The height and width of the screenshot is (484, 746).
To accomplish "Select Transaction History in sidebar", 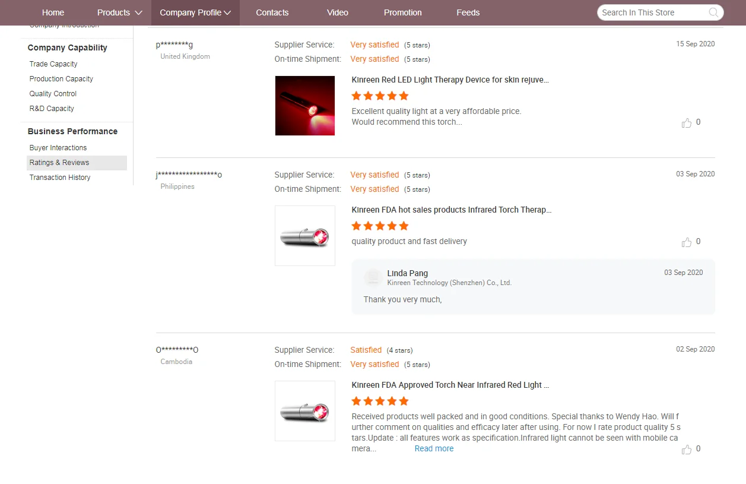I will (60, 178).
